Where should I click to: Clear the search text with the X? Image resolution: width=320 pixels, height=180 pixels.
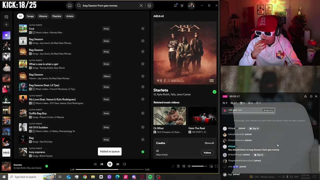point(141,5)
